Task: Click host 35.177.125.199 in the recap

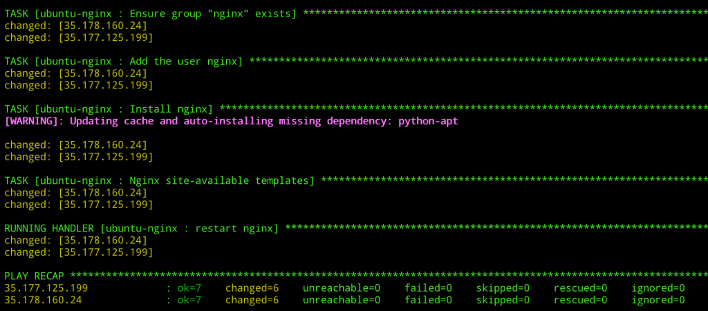Action: [x=46, y=288]
